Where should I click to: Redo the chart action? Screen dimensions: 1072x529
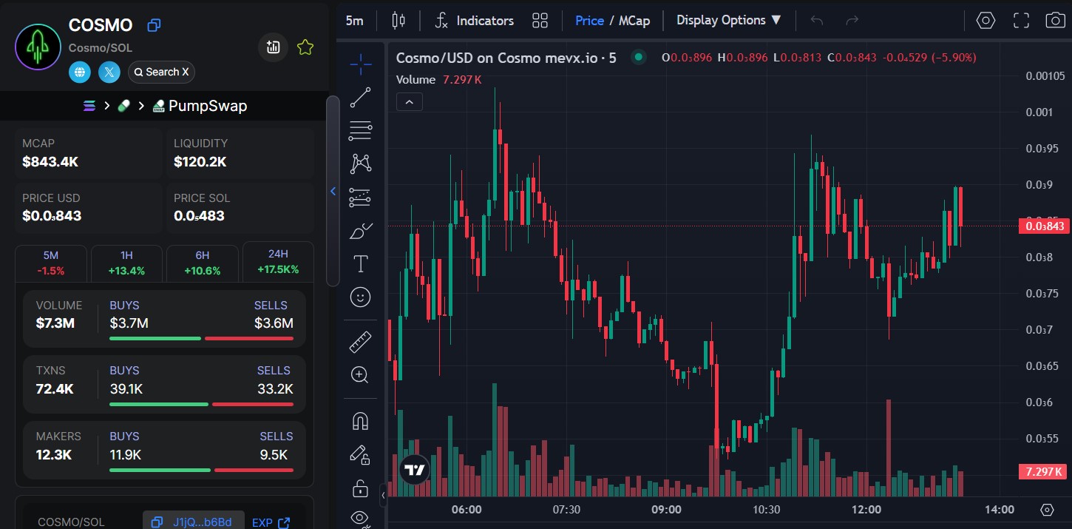pyautogui.click(x=852, y=20)
